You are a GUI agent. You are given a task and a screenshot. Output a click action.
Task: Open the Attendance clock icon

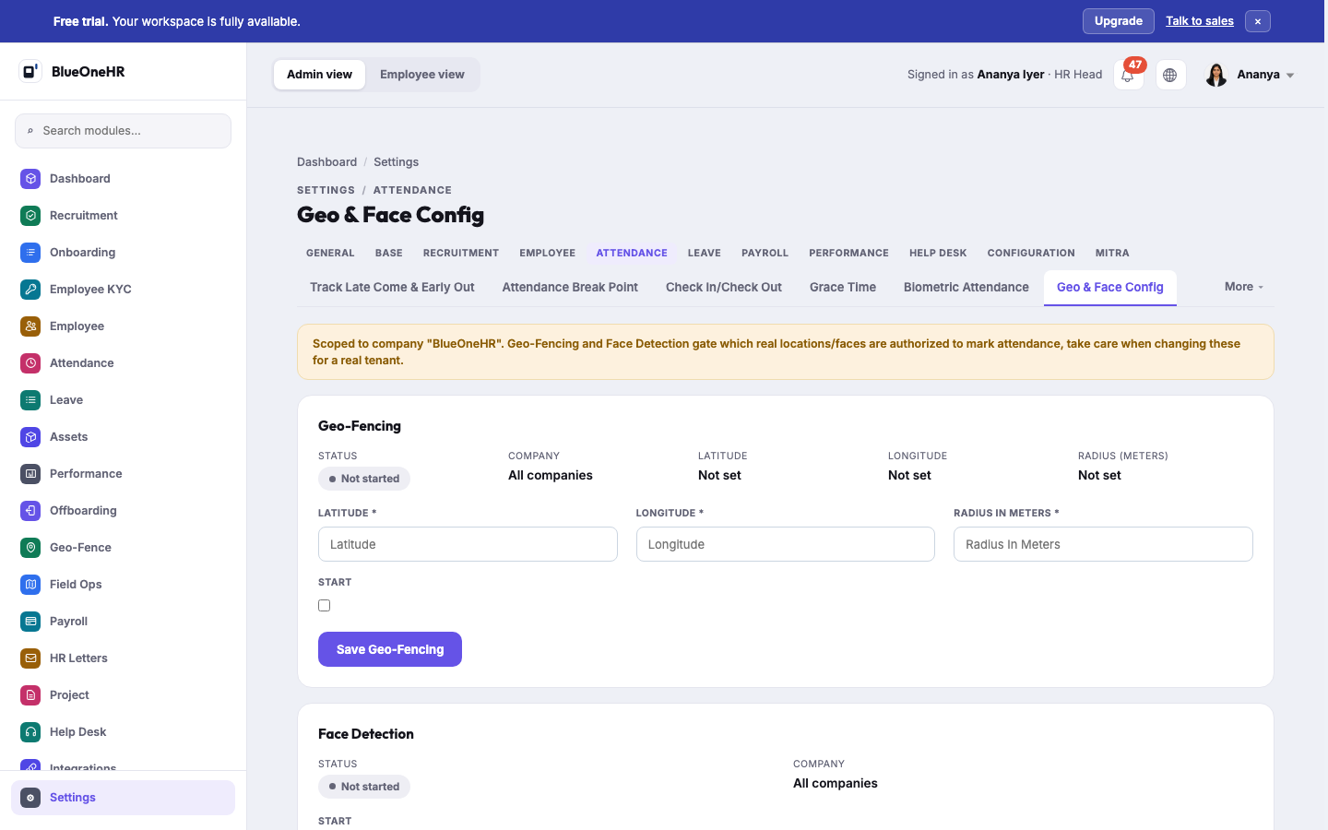[30, 363]
